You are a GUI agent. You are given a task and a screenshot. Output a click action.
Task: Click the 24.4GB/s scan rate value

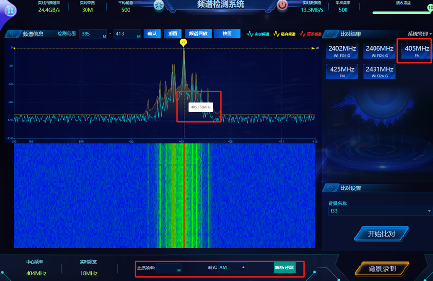[49, 10]
